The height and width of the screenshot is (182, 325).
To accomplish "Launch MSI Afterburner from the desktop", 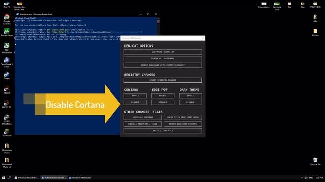I will point(7,48).
